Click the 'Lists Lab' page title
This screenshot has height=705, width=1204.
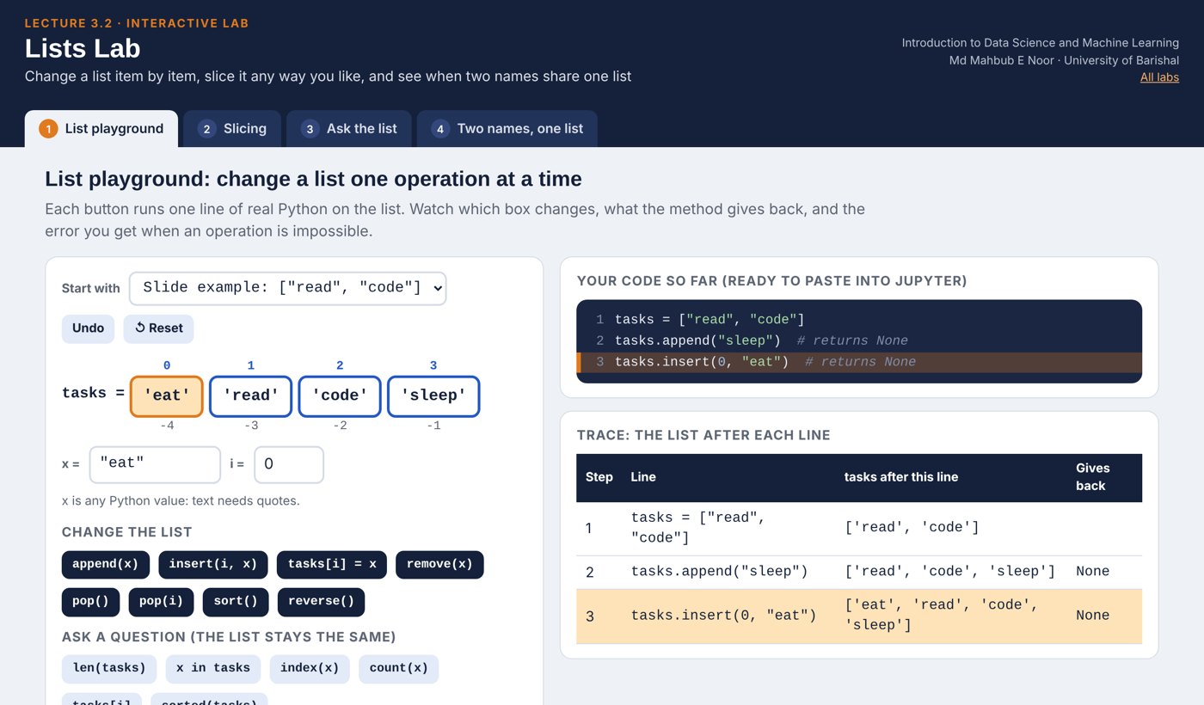pos(83,48)
